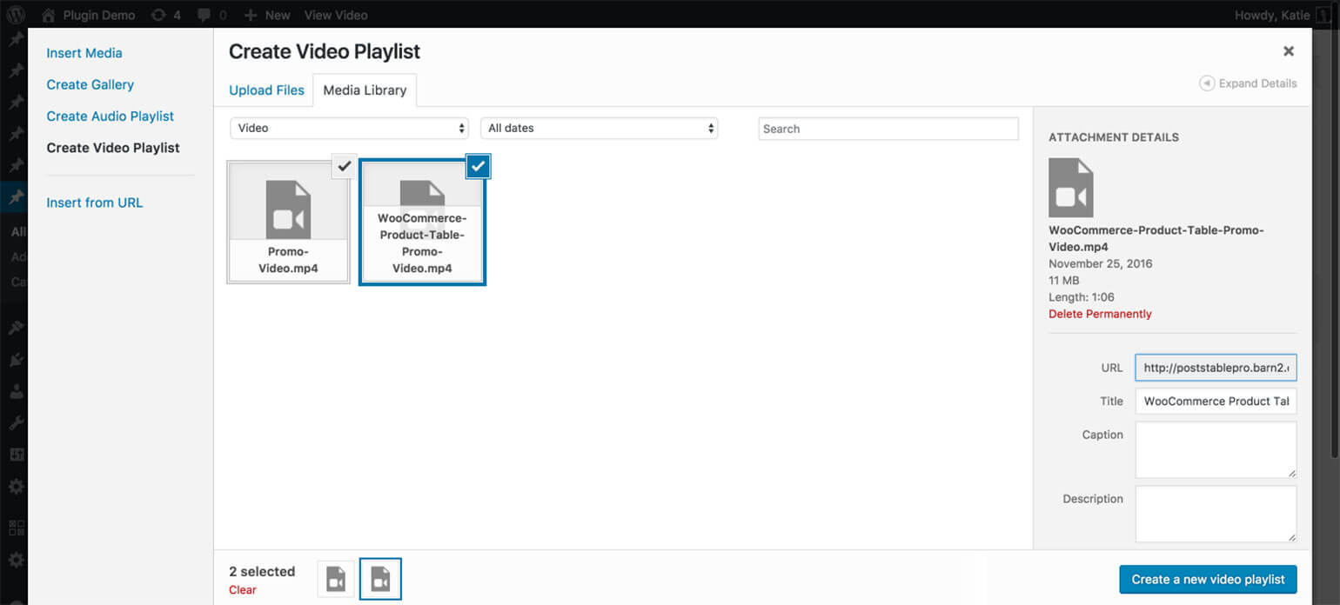Viewport: 1340px width, 605px height.
Task: Click the updates refresh icon
Action: tap(157, 15)
